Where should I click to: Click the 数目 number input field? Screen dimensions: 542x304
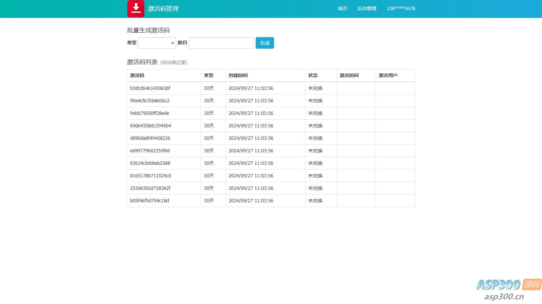(221, 43)
